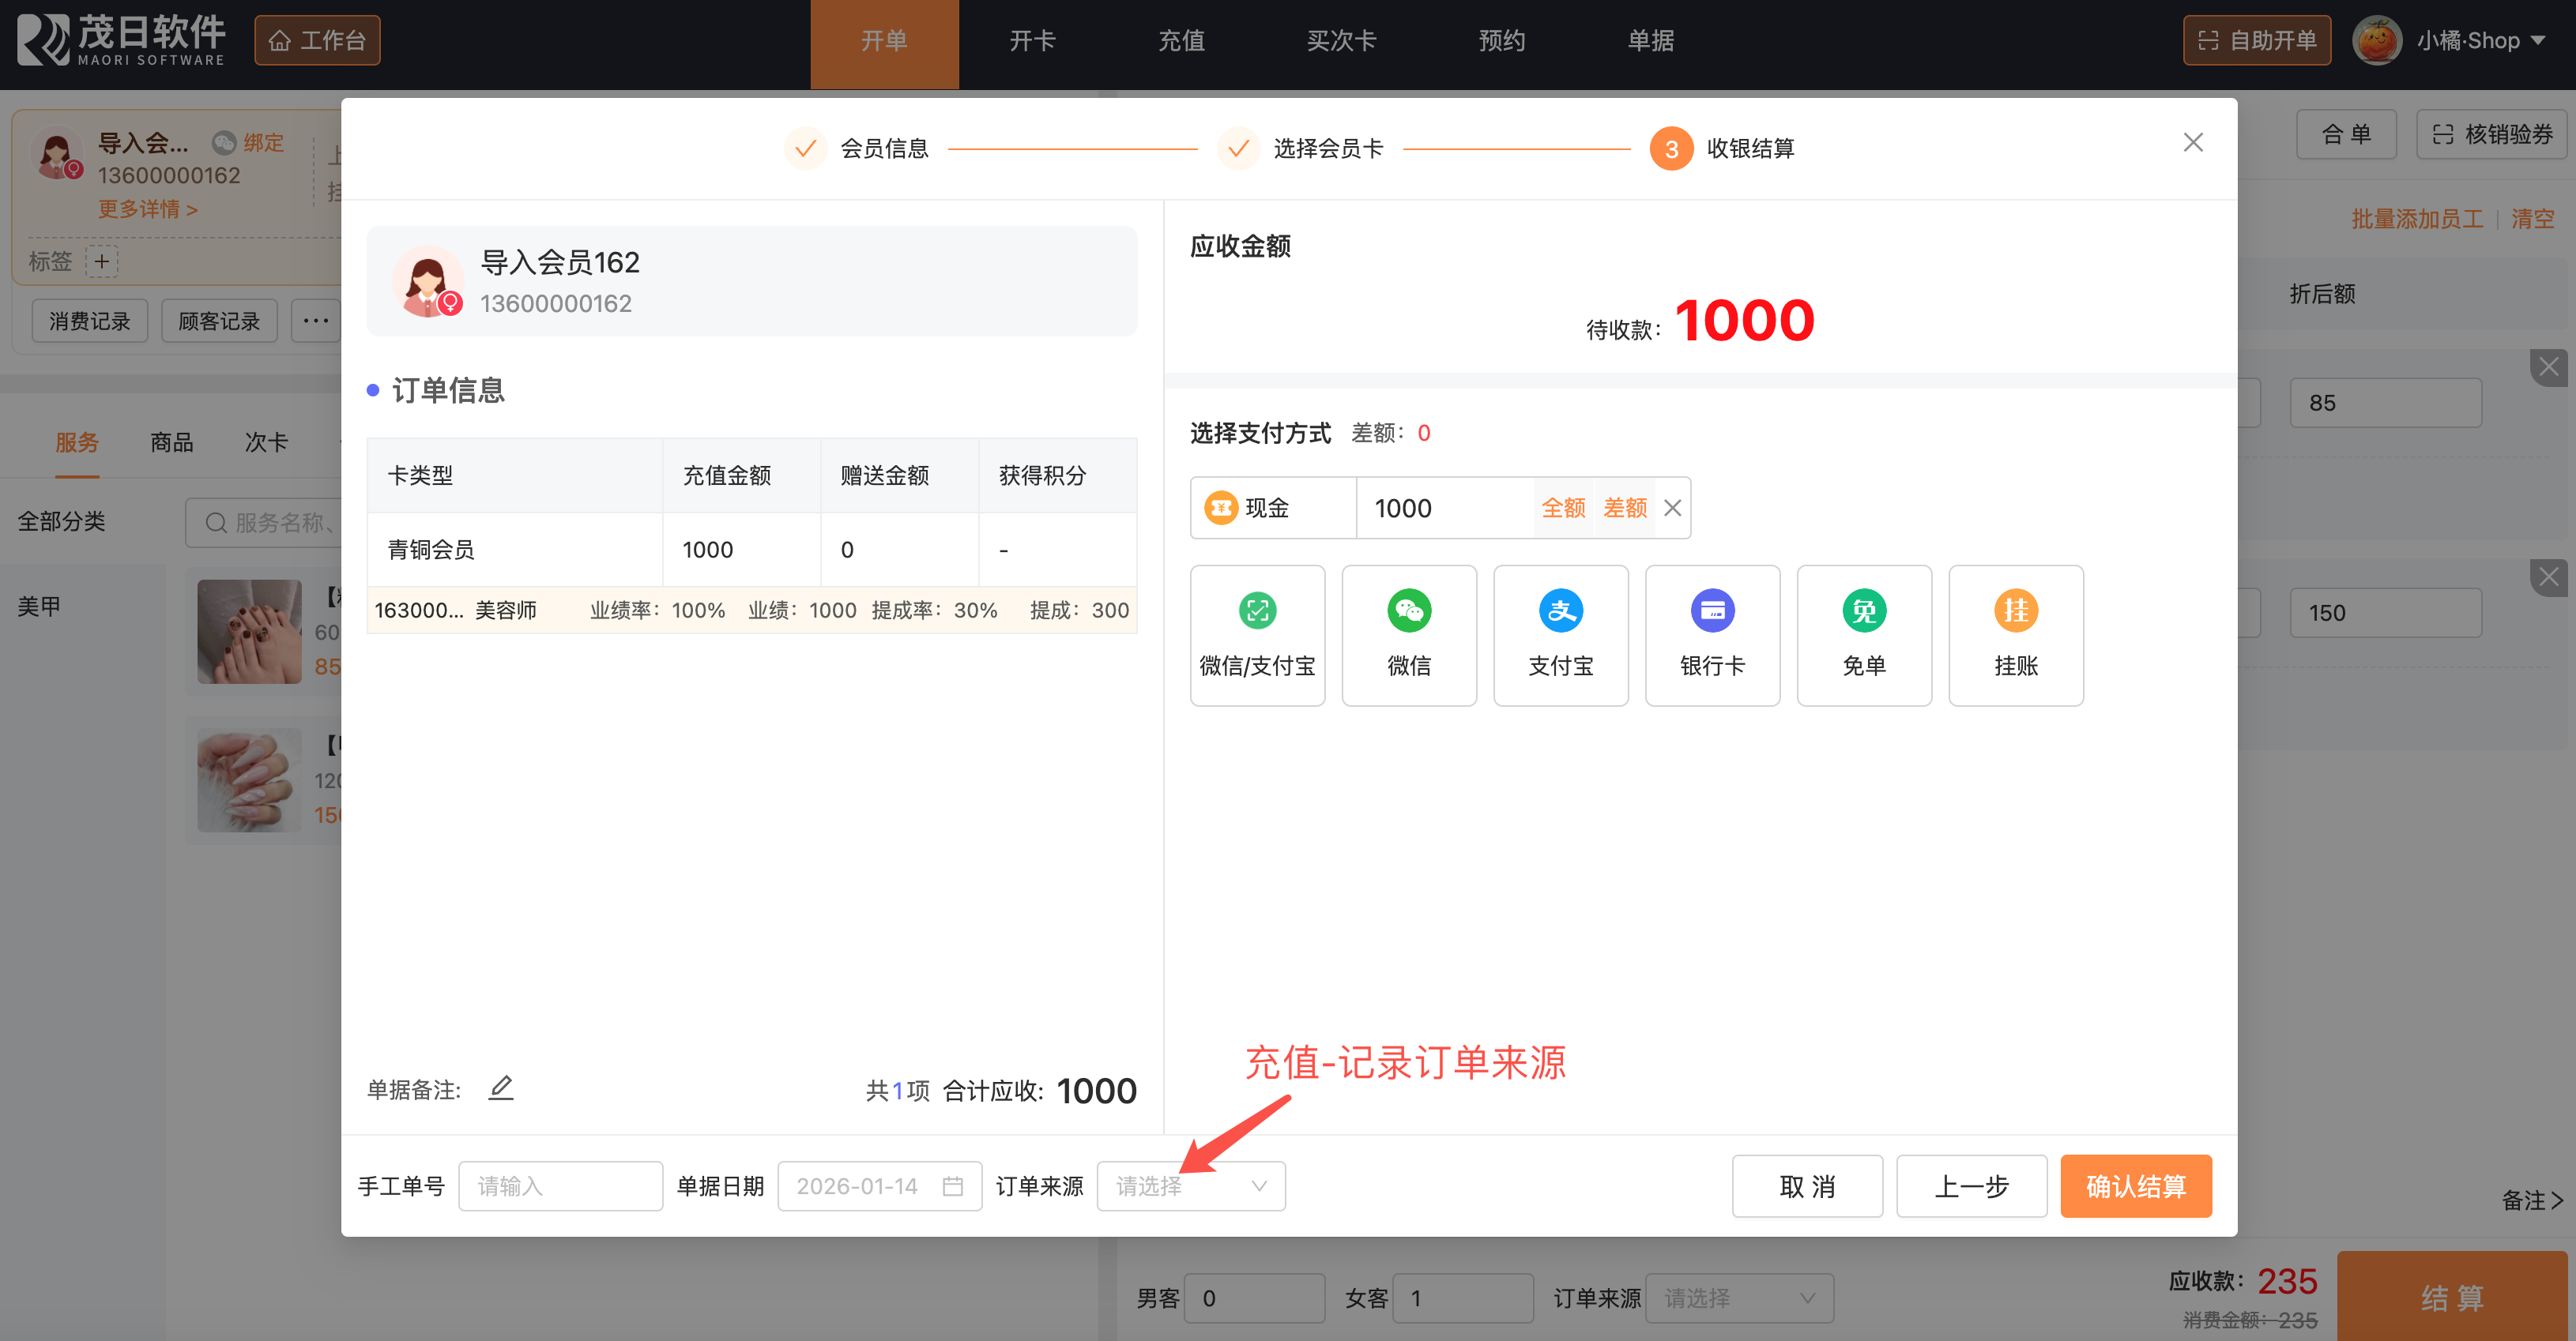Apply 全额 full amount to cash
The width and height of the screenshot is (2576, 1341).
[x=1562, y=508]
